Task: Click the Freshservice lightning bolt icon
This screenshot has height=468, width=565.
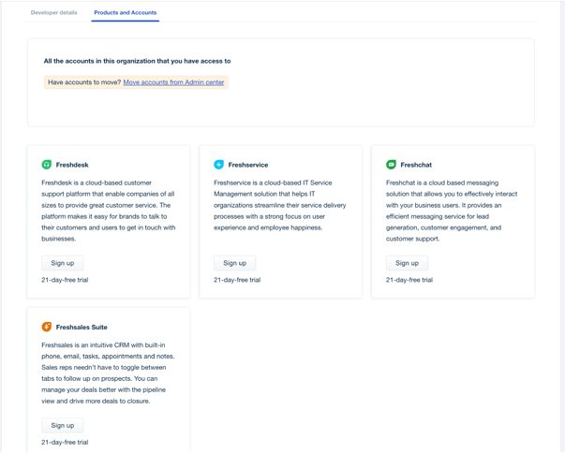Action: [218, 165]
